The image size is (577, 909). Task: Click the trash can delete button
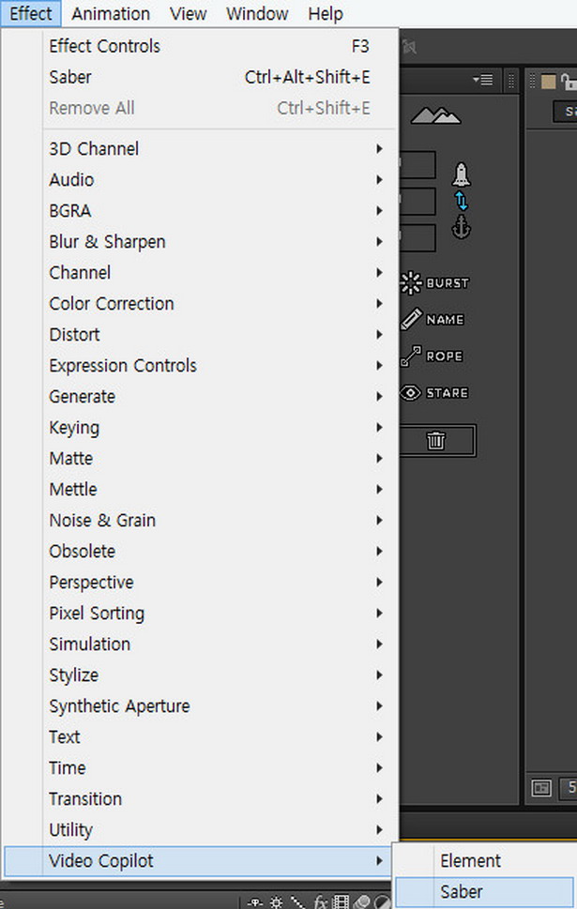click(x=436, y=441)
